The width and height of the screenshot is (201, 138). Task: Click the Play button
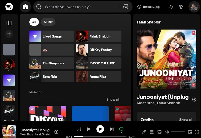pos(100,129)
